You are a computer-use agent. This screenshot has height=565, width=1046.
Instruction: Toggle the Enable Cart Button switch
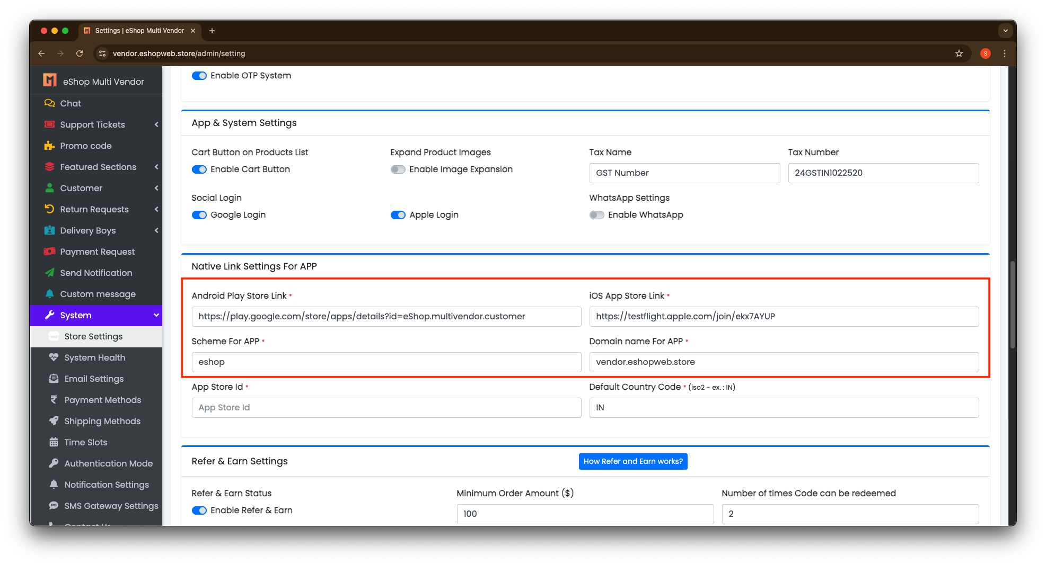[199, 169]
